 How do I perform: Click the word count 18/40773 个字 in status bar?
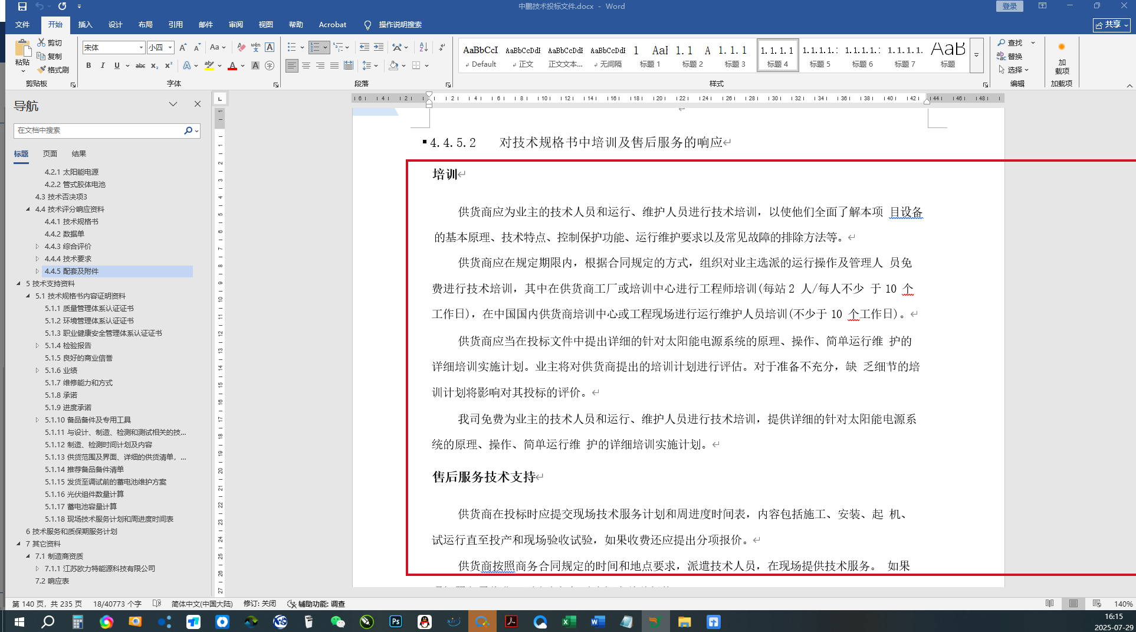(117, 604)
